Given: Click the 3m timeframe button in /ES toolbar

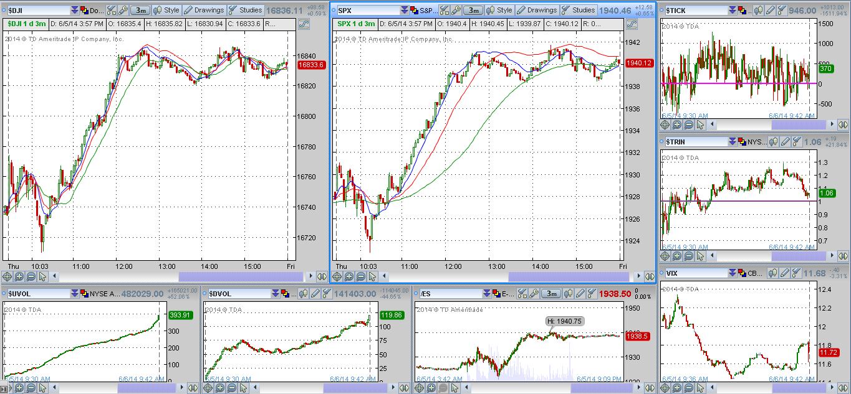Looking at the screenshot, I should [551, 294].
